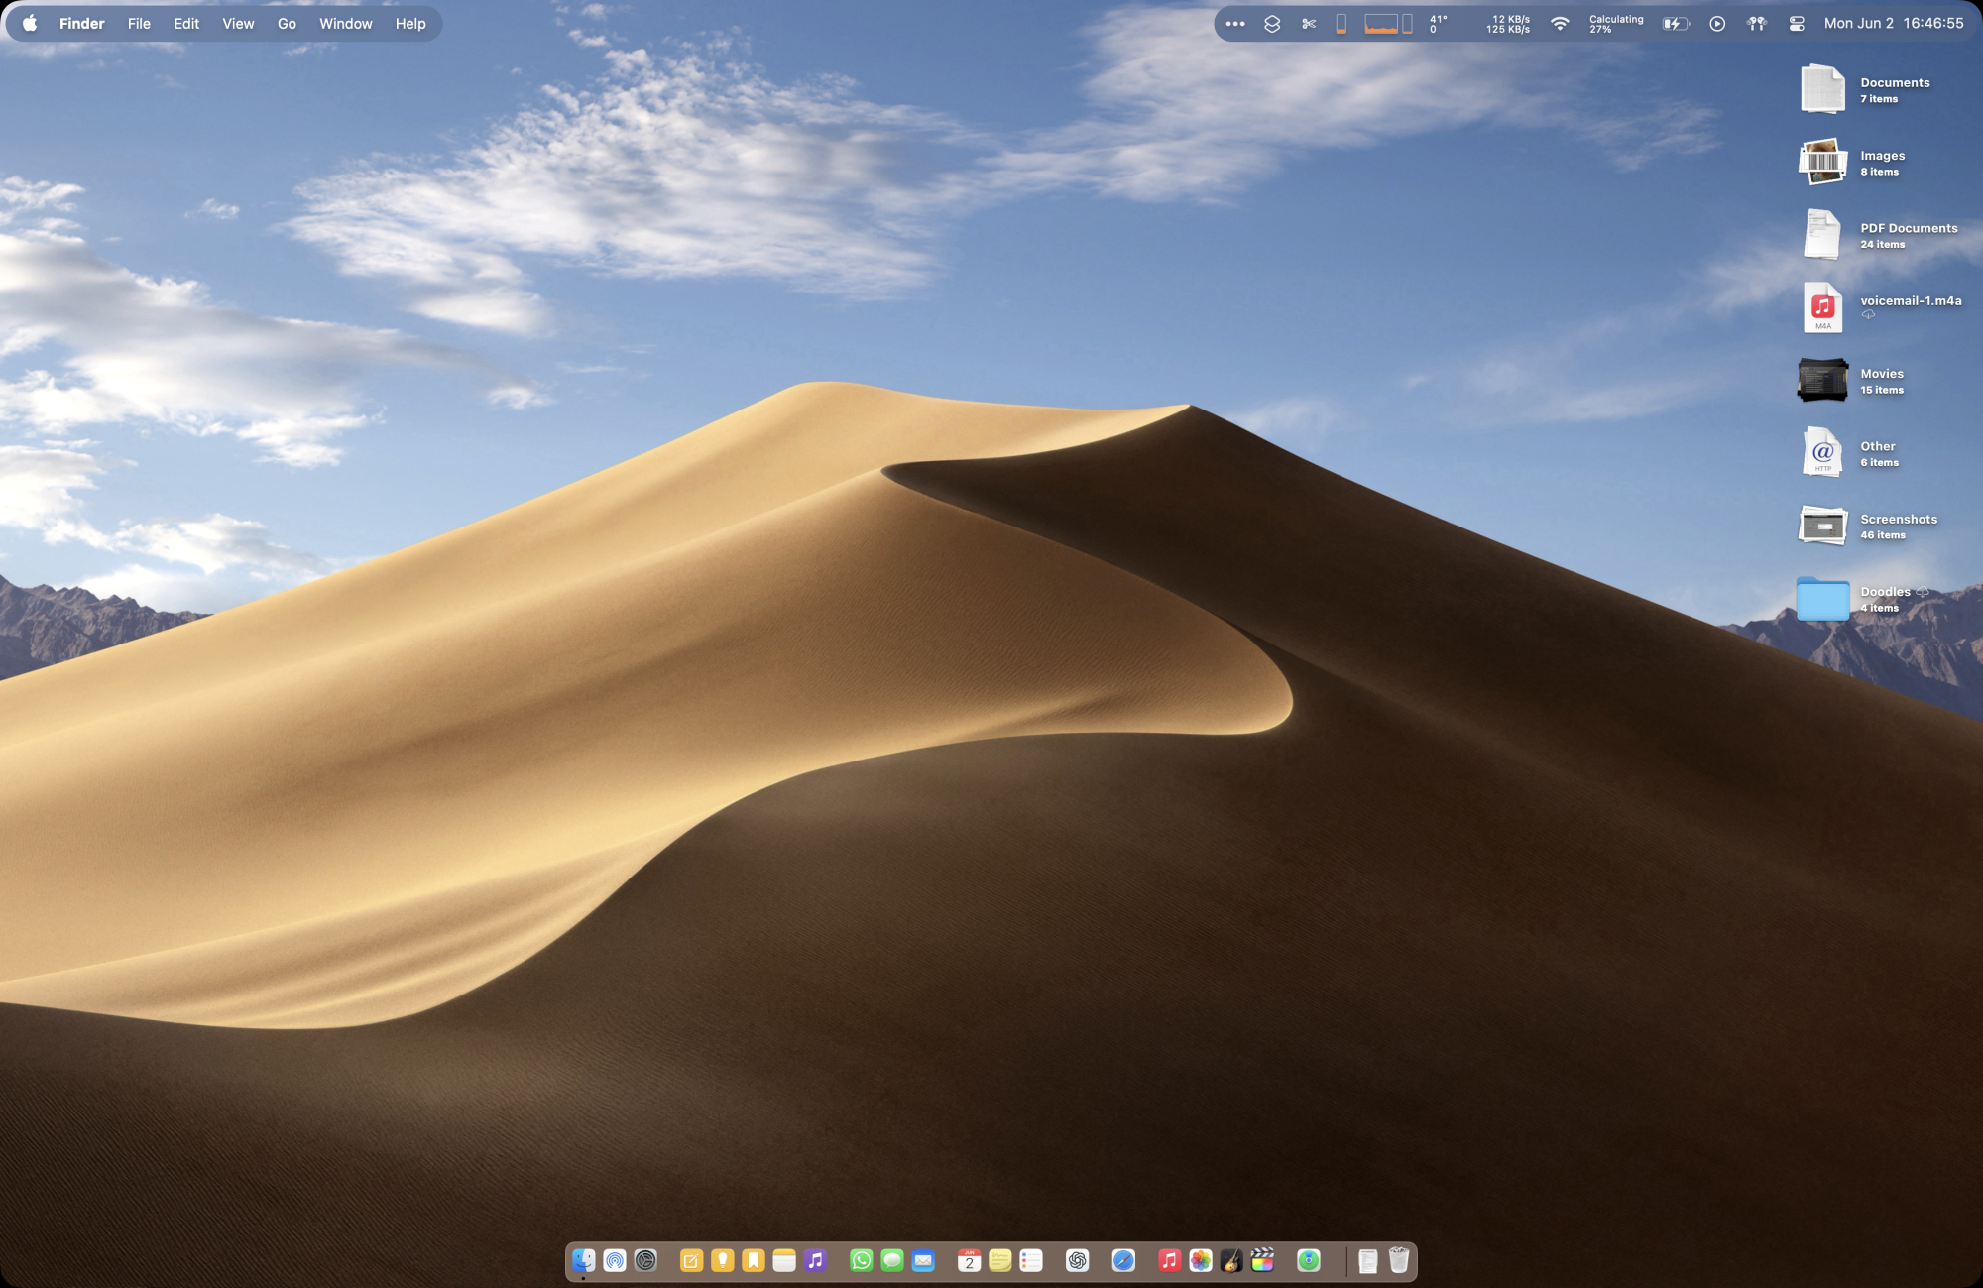Open the Go menu
This screenshot has height=1288, width=1983.
click(287, 24)
